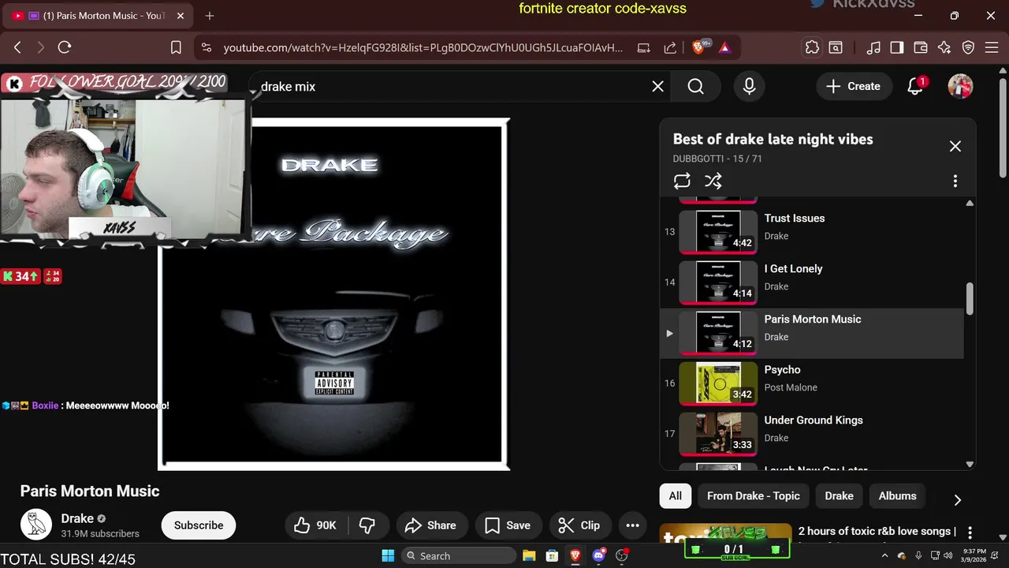Toggle loop playlist
Viewport: 1009px width, 568px height.
(682, 181)
